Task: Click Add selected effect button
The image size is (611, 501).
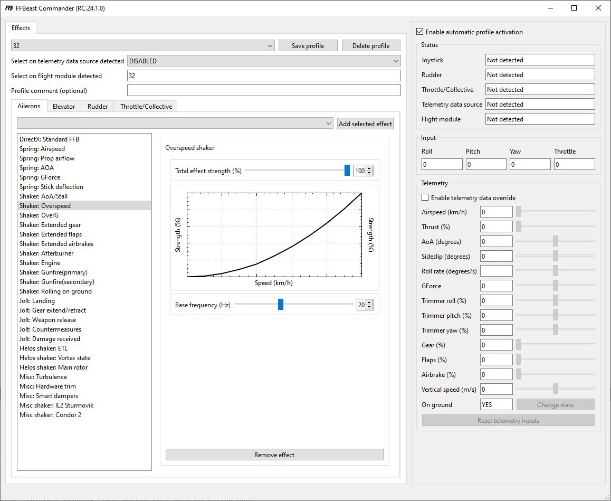Action: [365, 124]
